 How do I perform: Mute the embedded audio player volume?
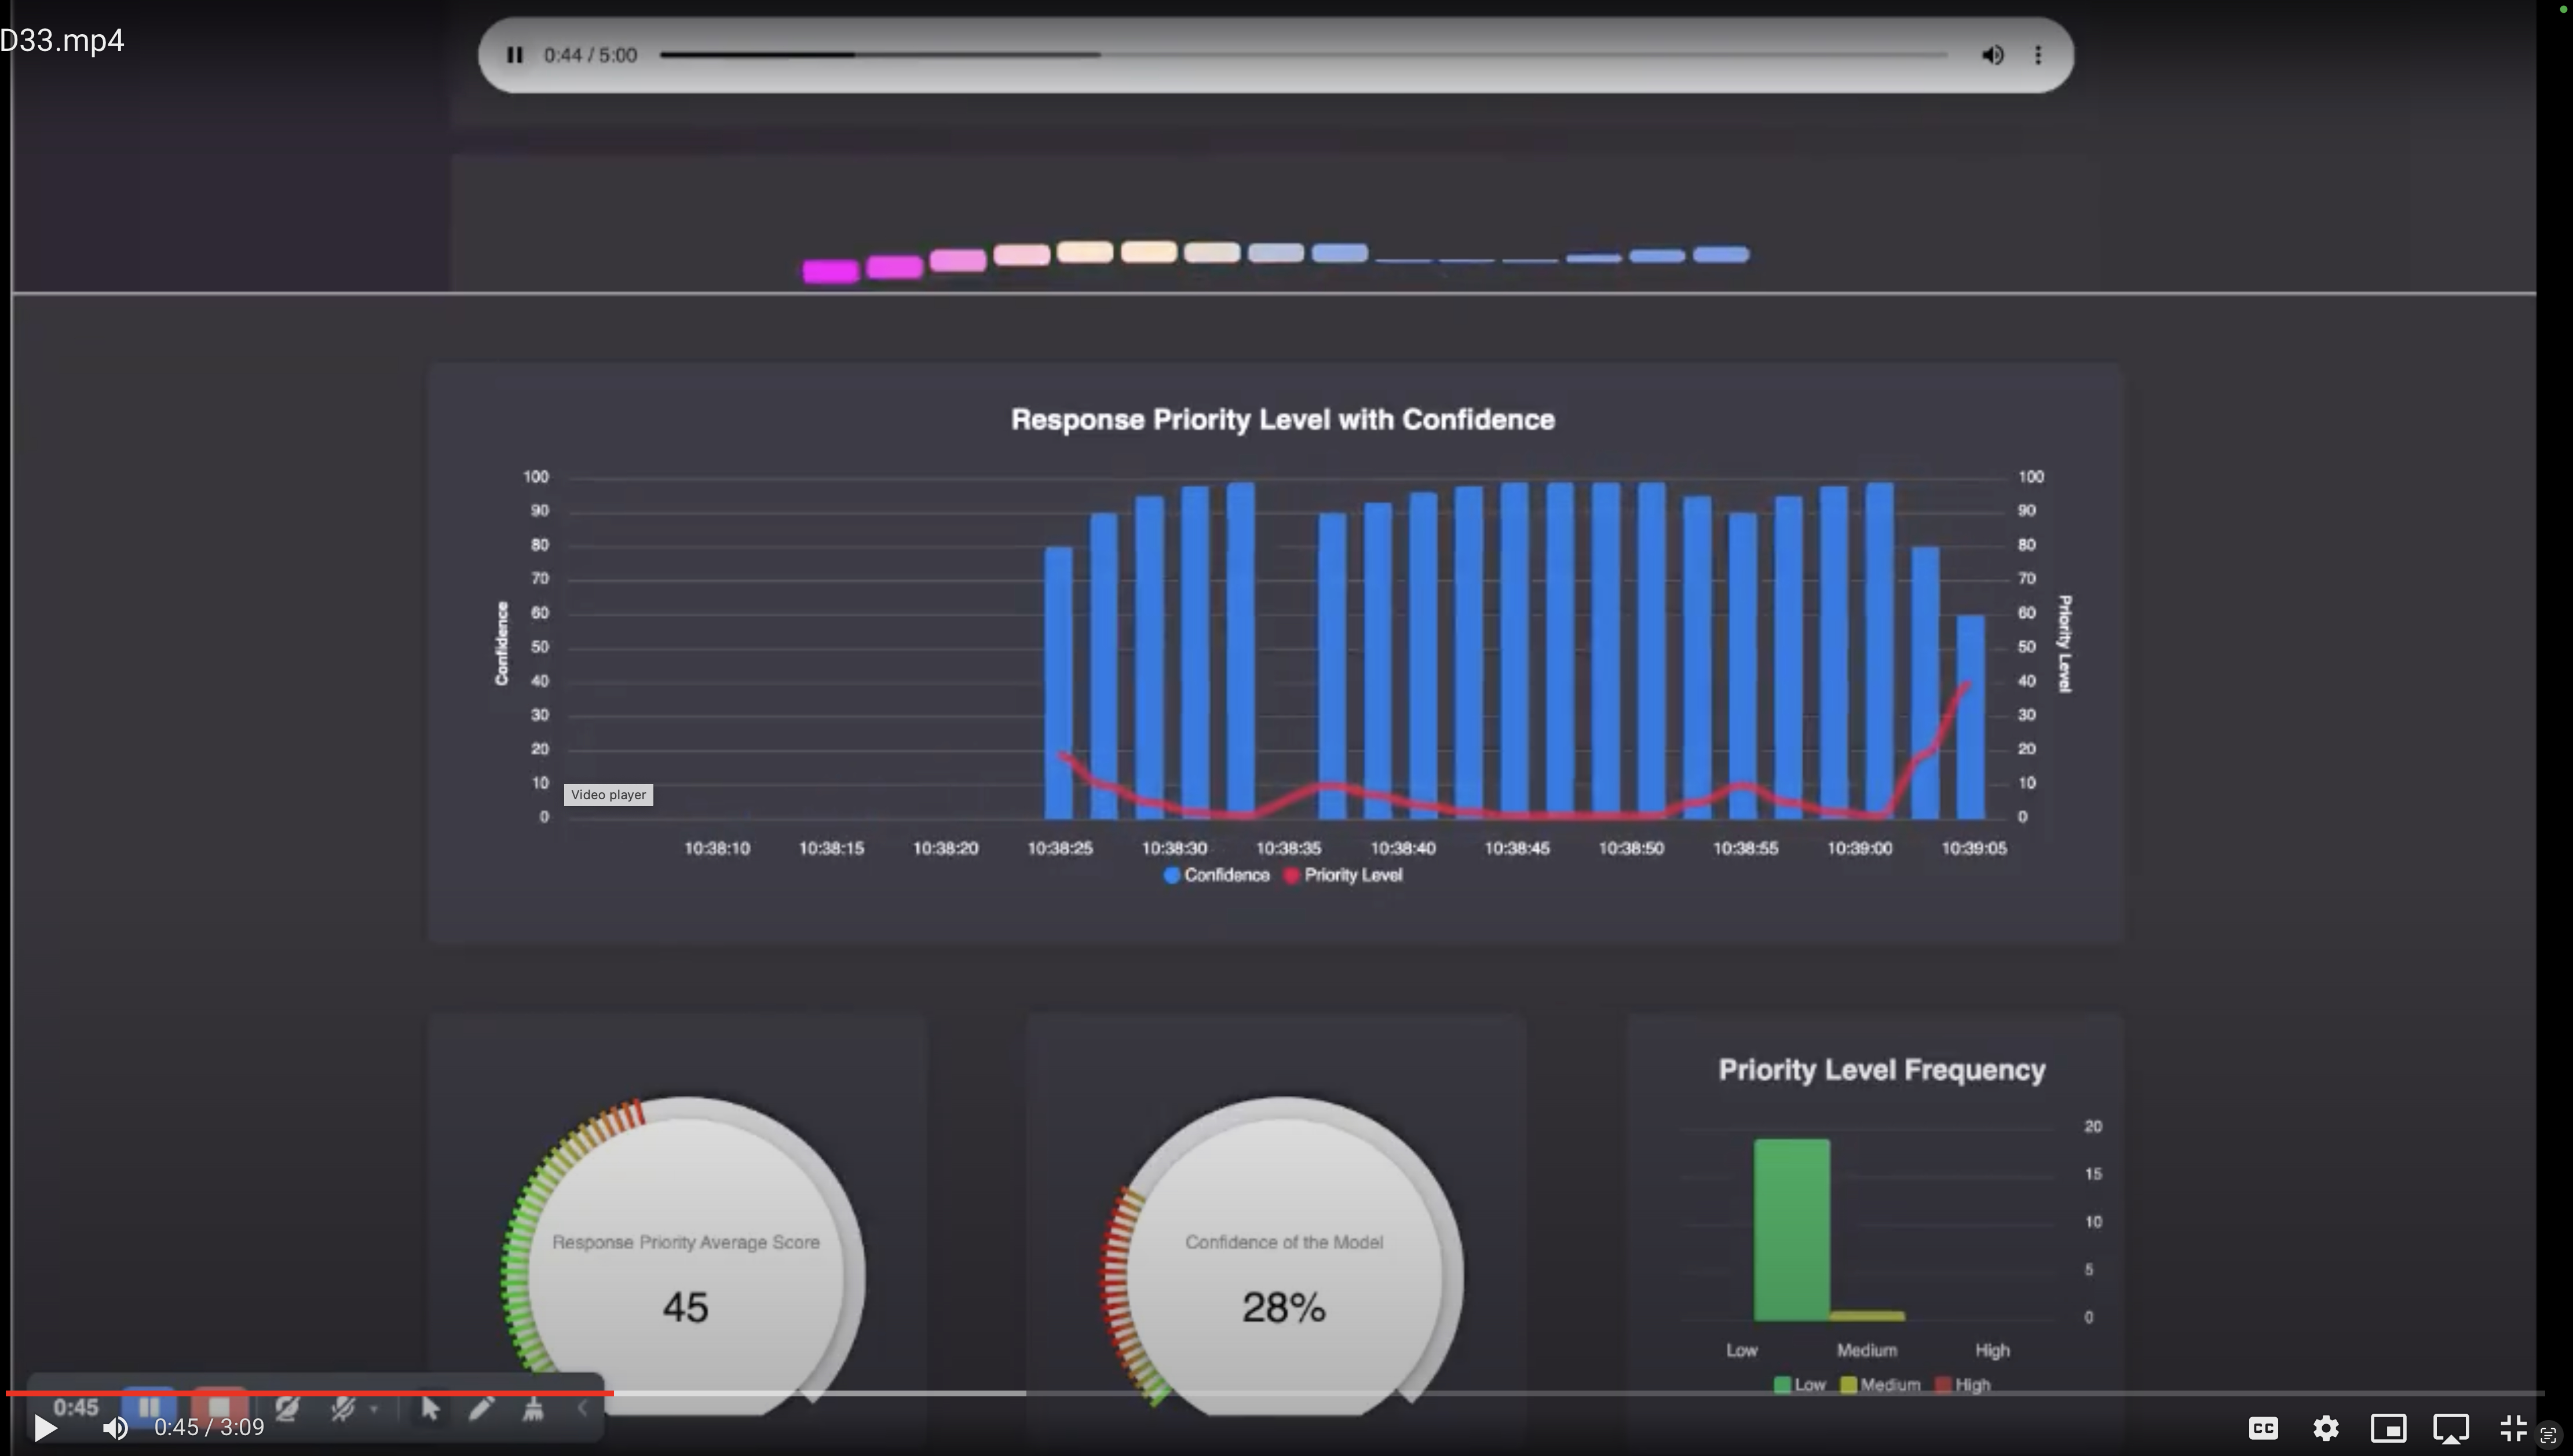[1992, 55]
